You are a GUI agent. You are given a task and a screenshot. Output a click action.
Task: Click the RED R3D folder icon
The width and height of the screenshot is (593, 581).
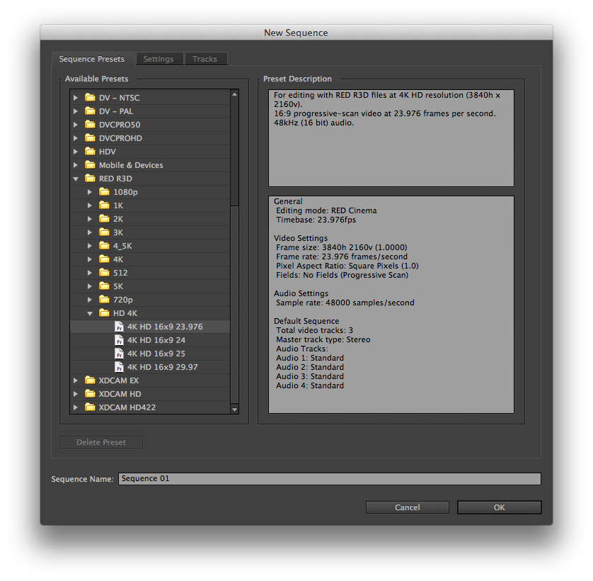tap(91, 178)
